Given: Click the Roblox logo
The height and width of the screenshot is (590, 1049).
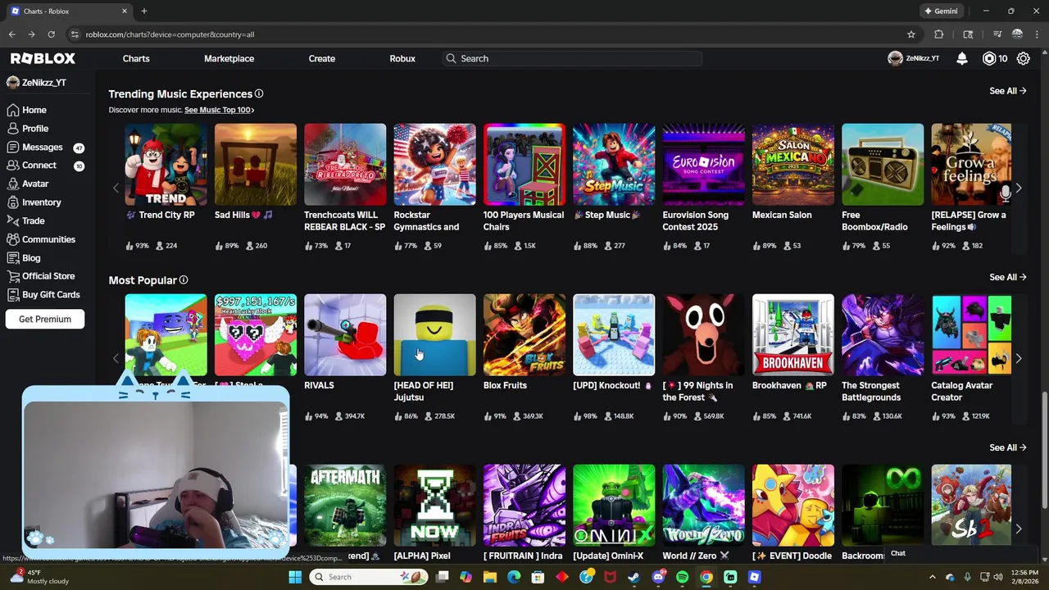Looking at the screenshot, I should [43, 58].
